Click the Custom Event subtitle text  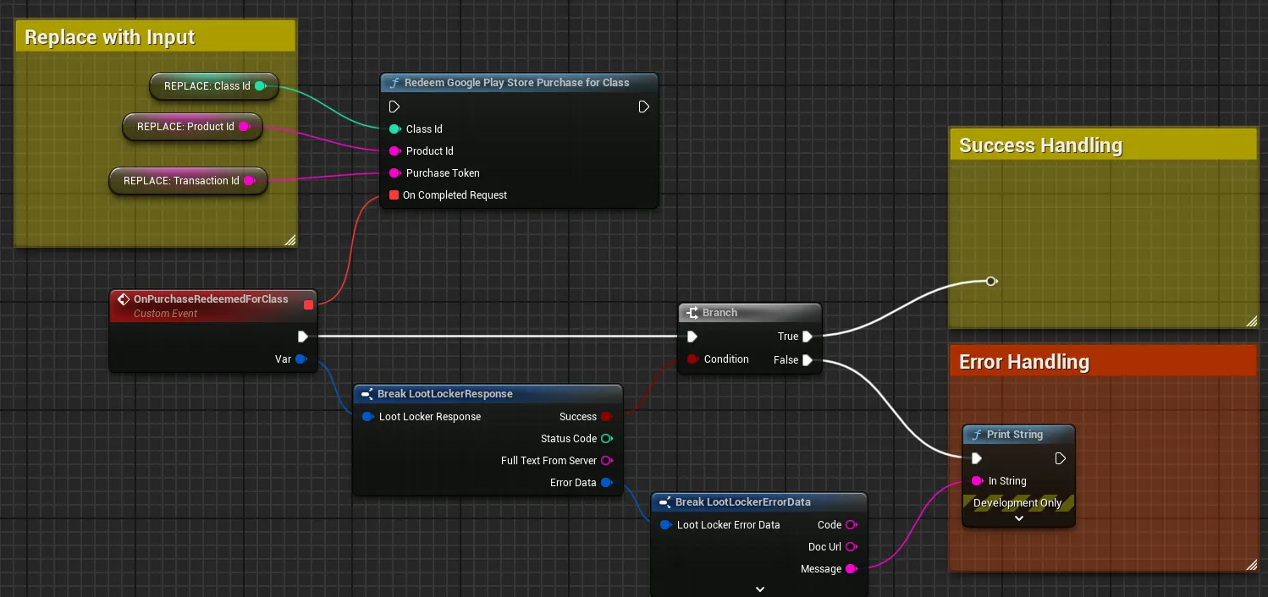tap(165, 314)
